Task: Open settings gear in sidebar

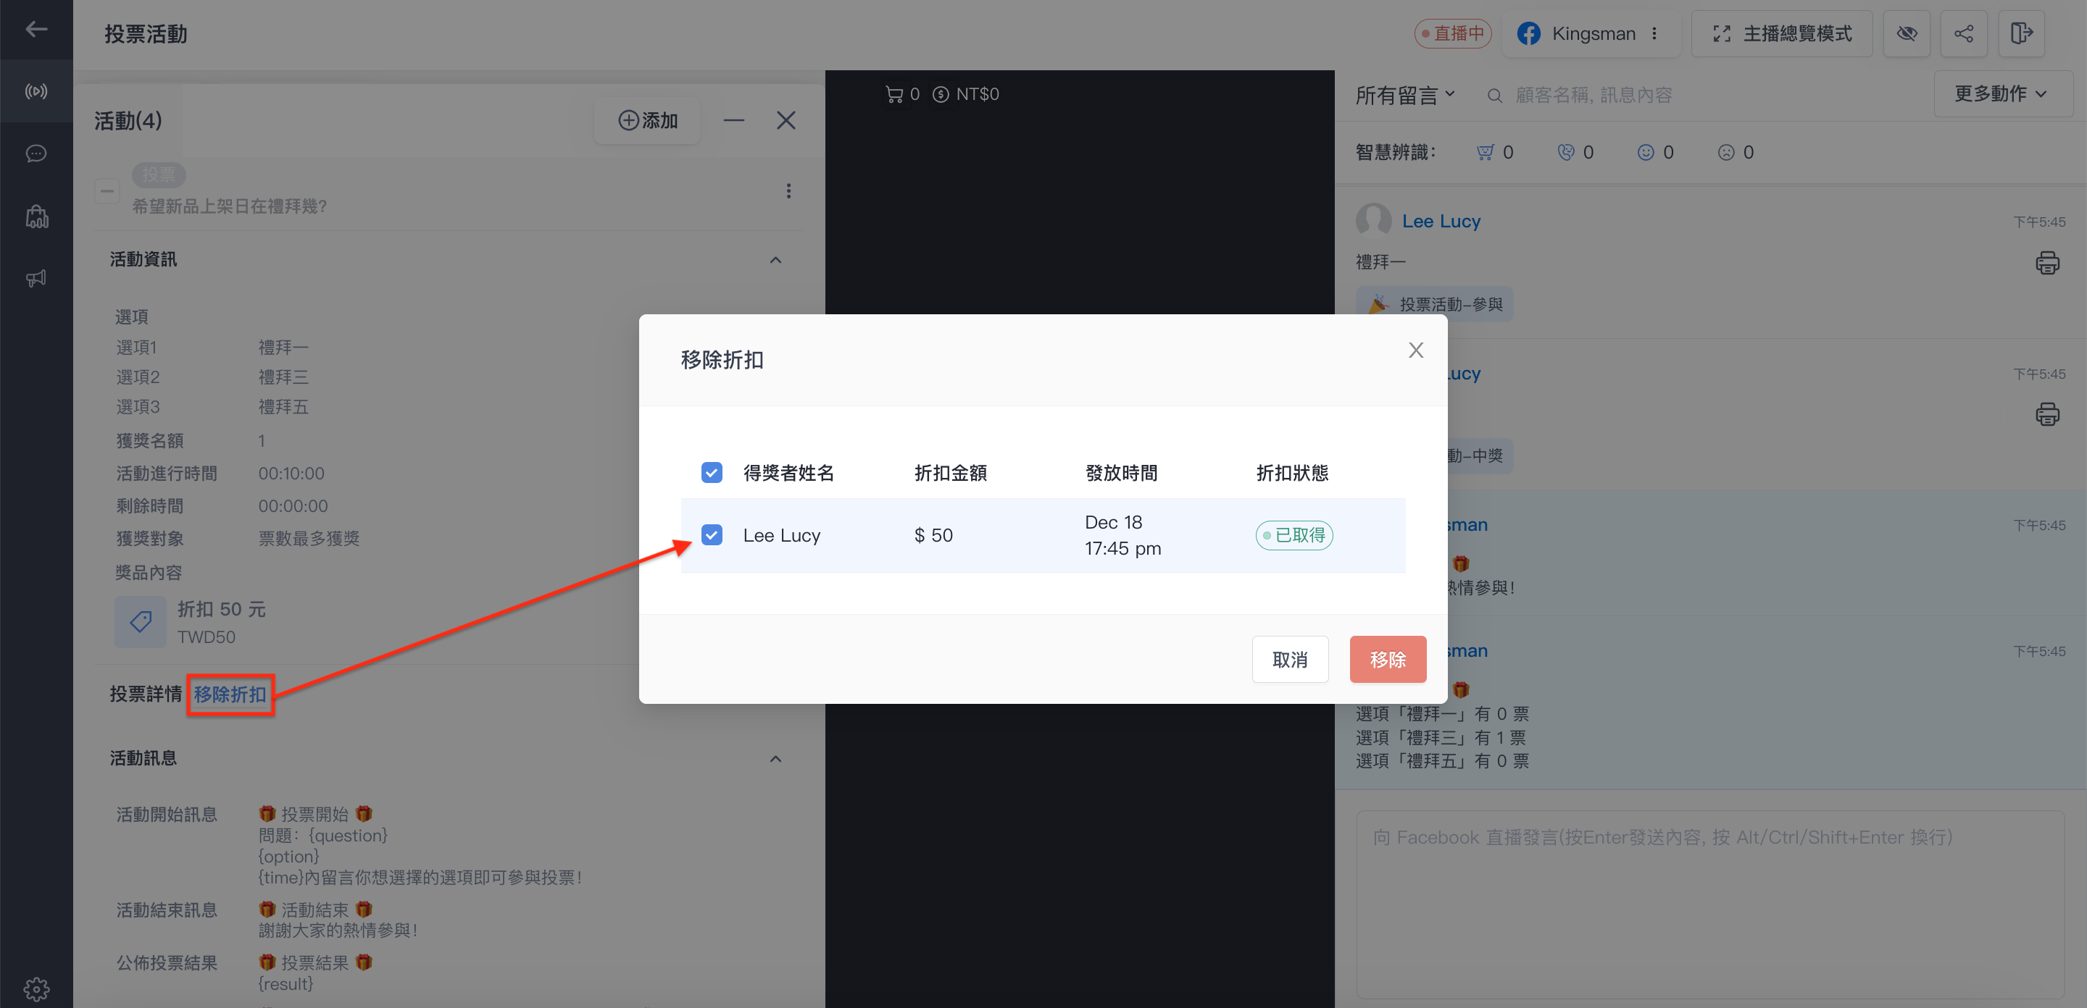Action: (x=36, y=988)
